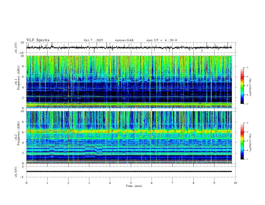Click time axis tick label "6"
The width and height of the screenshot is (265, 205).
pyautogui.click(x=152, y=183)
